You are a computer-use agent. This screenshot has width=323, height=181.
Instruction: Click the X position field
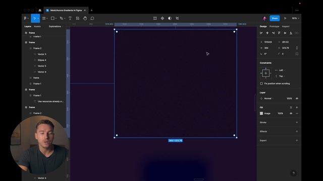[268, 42]
